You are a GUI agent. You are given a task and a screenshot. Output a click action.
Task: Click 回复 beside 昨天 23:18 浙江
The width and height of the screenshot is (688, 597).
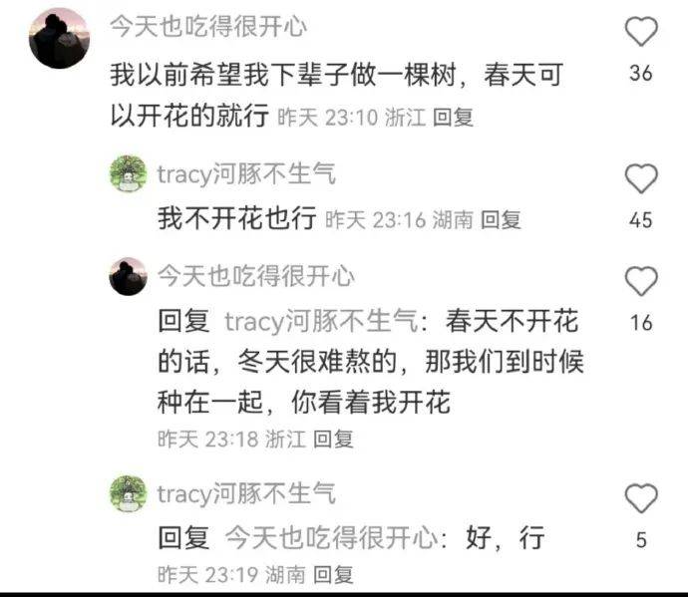pyautogui.click(x=333, y=439)
